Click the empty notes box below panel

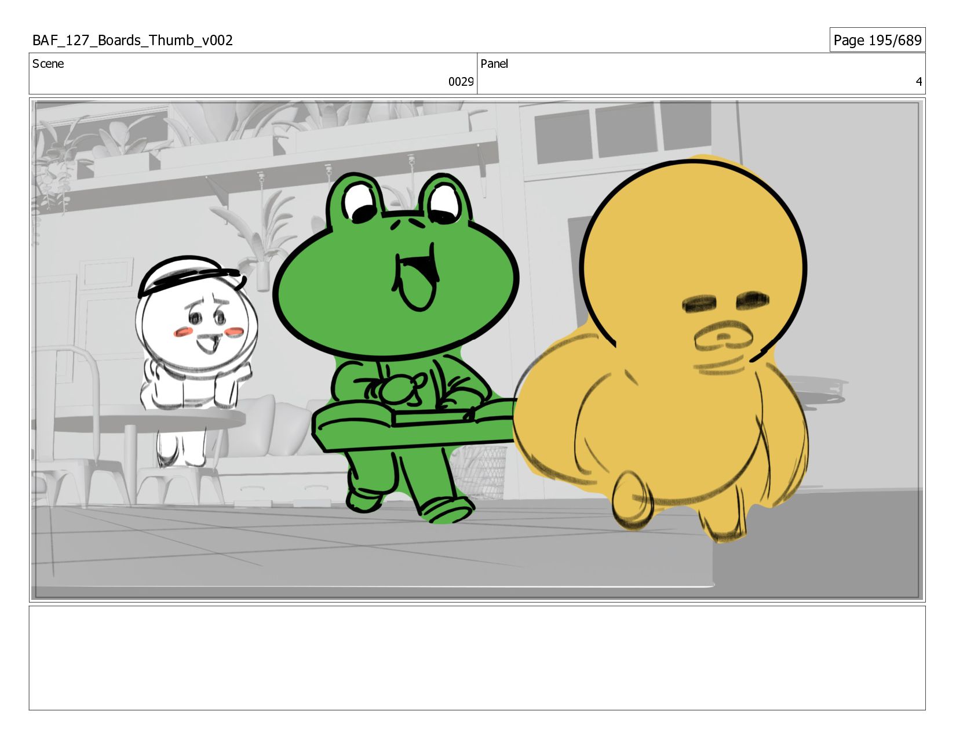[x=477, y=658]
